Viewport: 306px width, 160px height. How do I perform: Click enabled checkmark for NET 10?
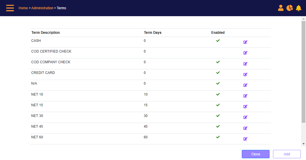click(x=218, y=94)
